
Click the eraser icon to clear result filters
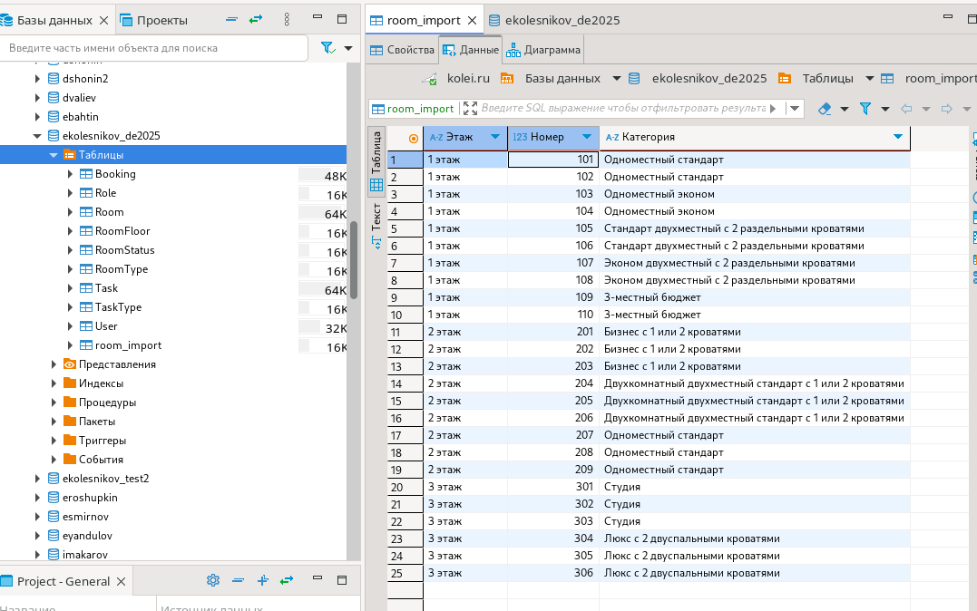(824, 109)
